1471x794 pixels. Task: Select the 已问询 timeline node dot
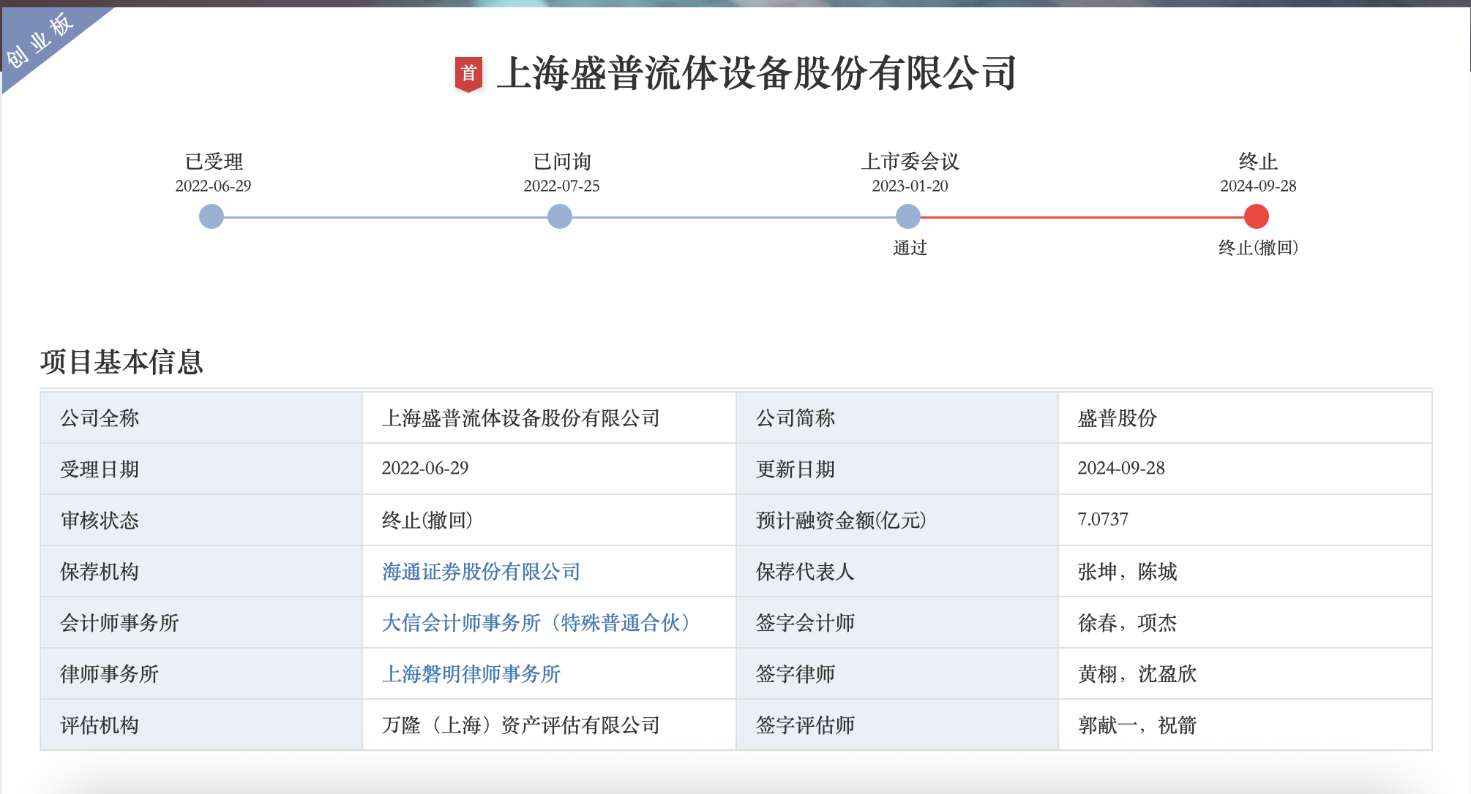[x=560, y=216]
